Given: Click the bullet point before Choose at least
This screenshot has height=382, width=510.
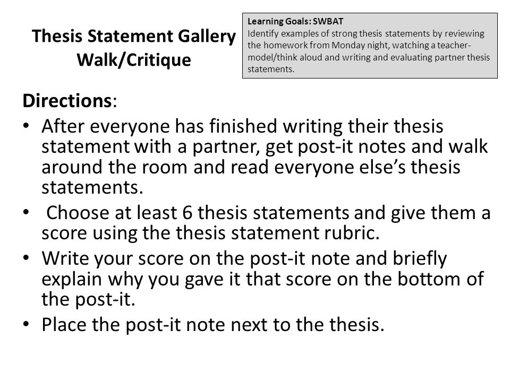Looking at the screenshot, I should [x=26, y=212].
